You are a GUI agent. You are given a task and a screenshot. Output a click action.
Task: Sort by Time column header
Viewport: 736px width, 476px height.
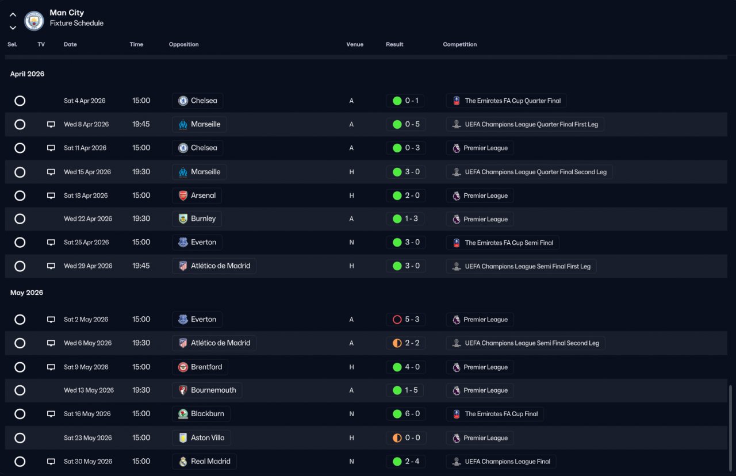136,44
